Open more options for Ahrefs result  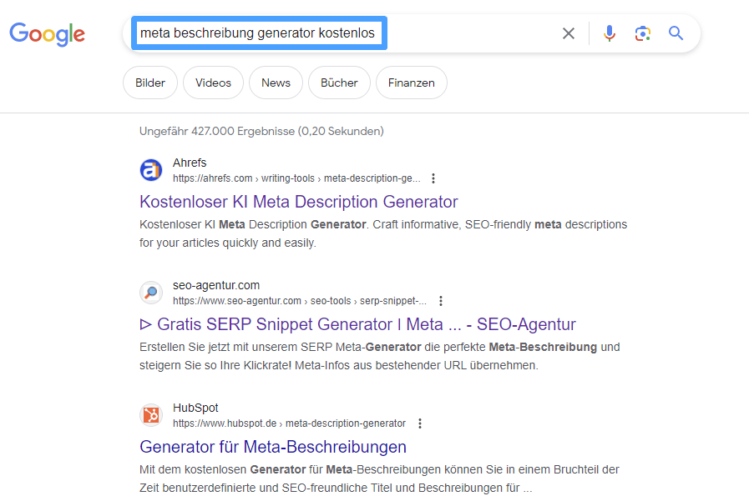tap(433, 178)
